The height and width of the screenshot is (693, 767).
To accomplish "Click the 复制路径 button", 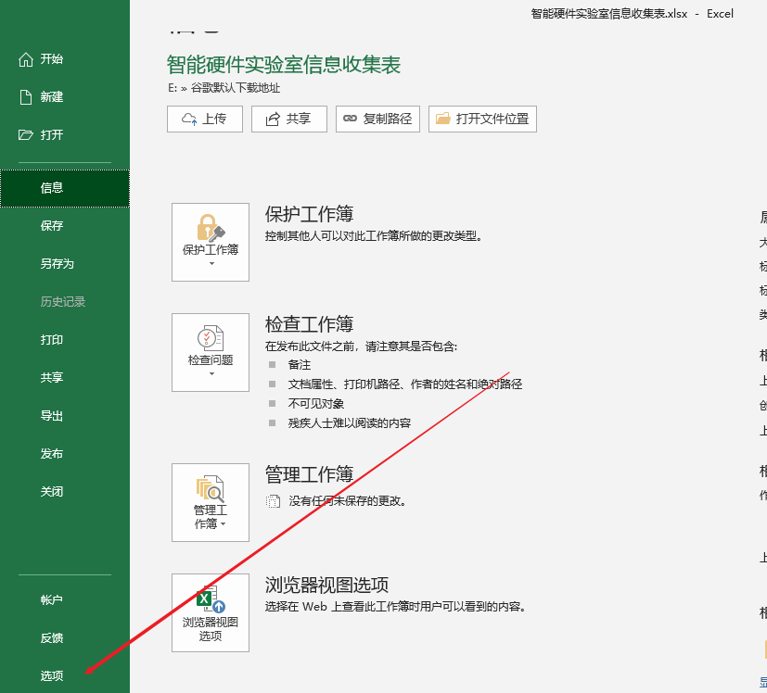I will 377,120.
